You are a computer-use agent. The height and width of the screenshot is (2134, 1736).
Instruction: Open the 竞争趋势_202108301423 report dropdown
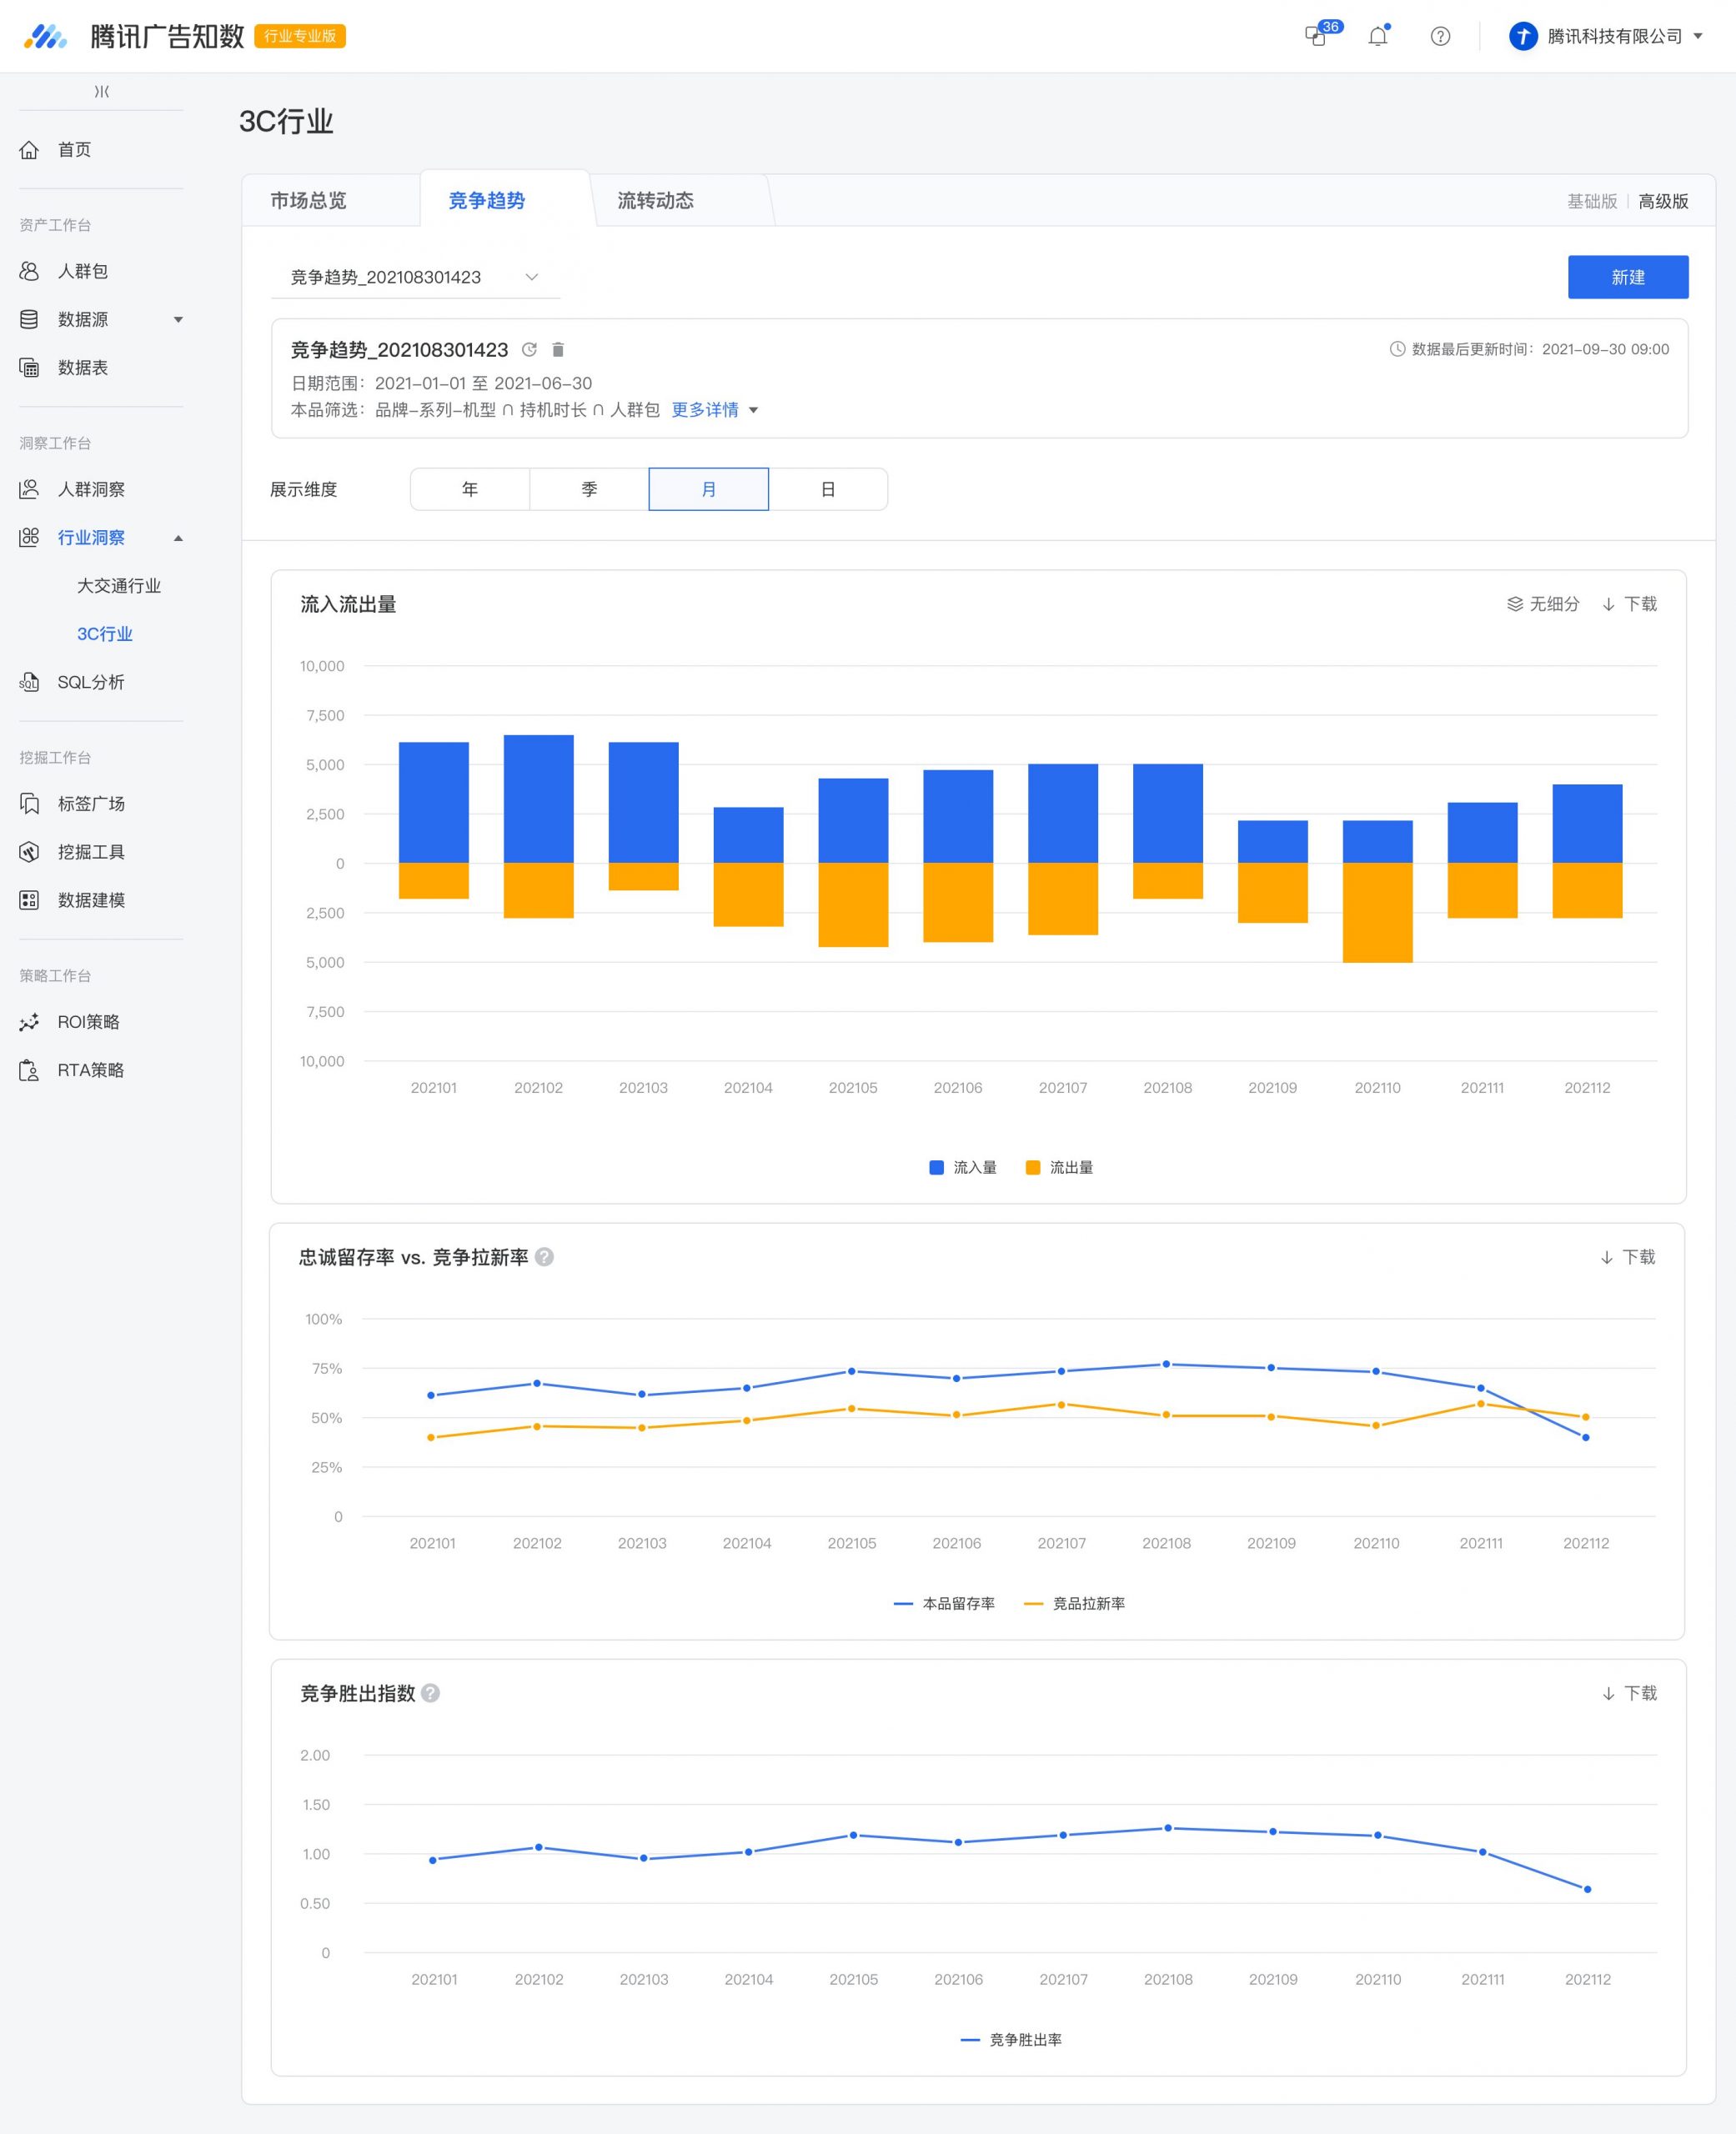click(x=415, y=277)
